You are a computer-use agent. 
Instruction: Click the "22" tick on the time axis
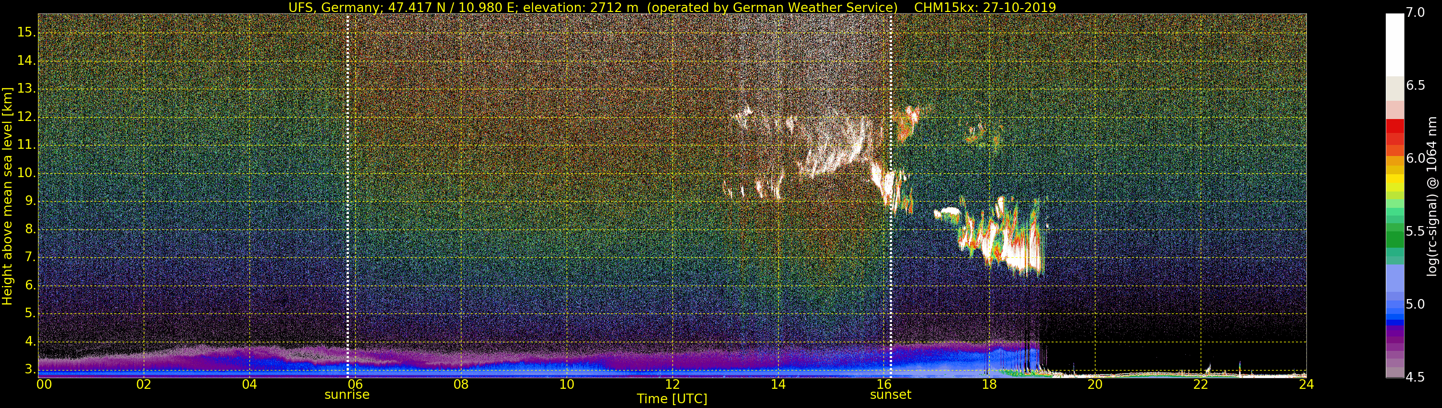(x=1201, y=384)
